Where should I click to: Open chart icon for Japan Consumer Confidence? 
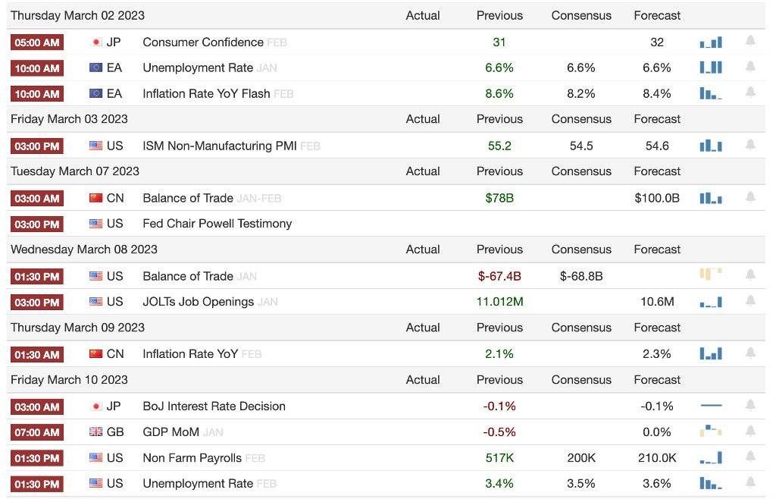[711, 42]
